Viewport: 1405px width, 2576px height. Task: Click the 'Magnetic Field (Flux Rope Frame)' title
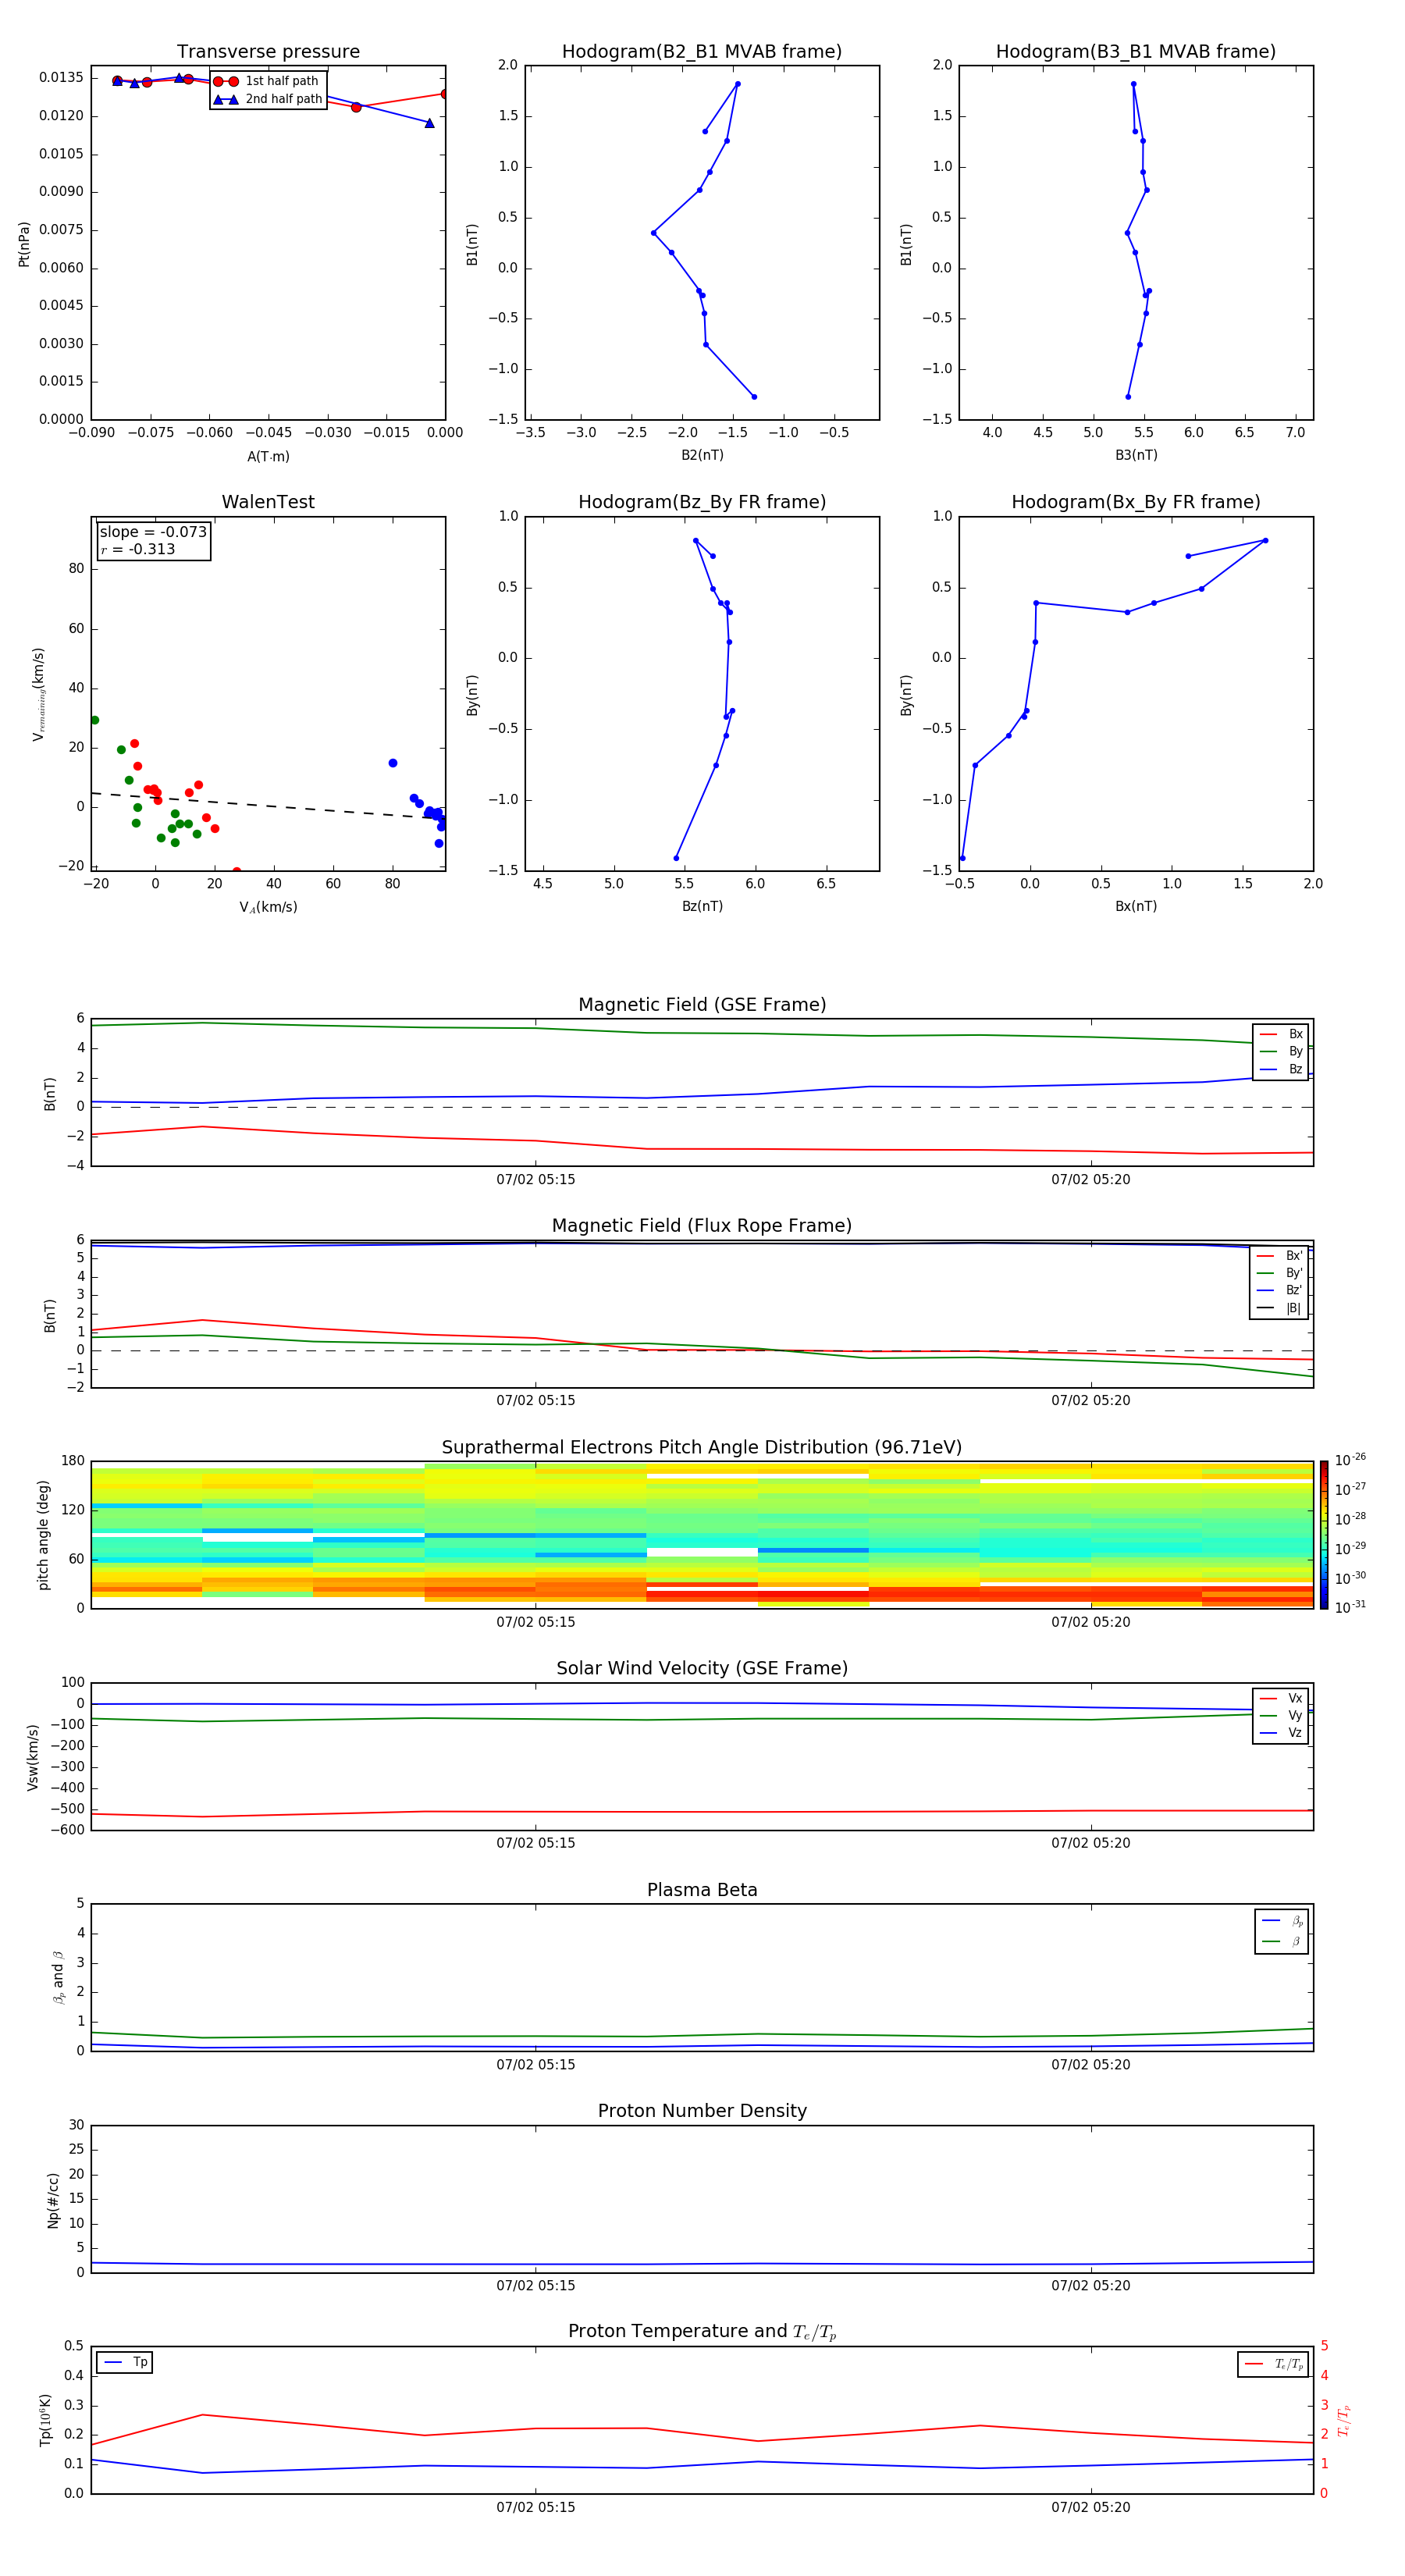click(x=702, y=1226)
